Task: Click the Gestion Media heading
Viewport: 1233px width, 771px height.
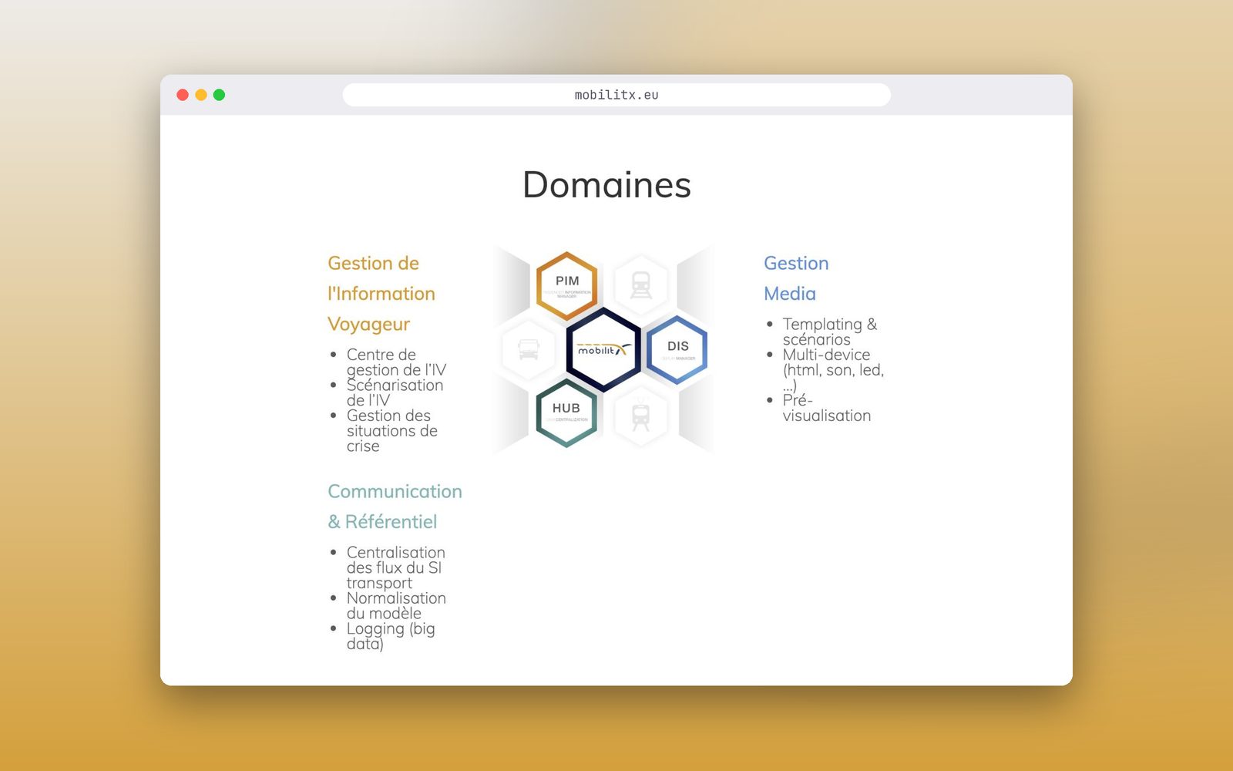Action: 796,278
